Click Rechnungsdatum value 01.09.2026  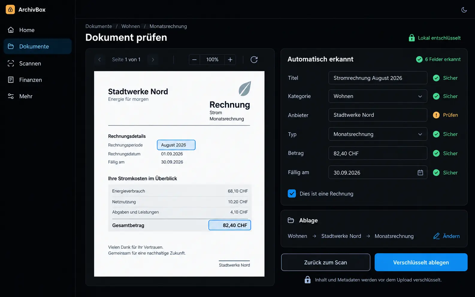(172, 154)
